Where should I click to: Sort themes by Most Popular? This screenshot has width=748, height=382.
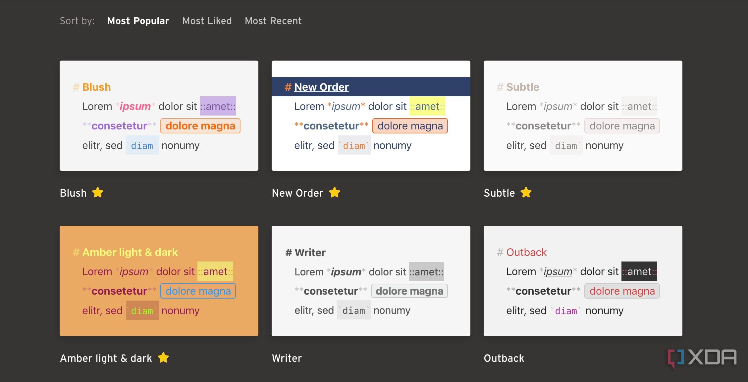pyautogui.click(x=138, y=21)
